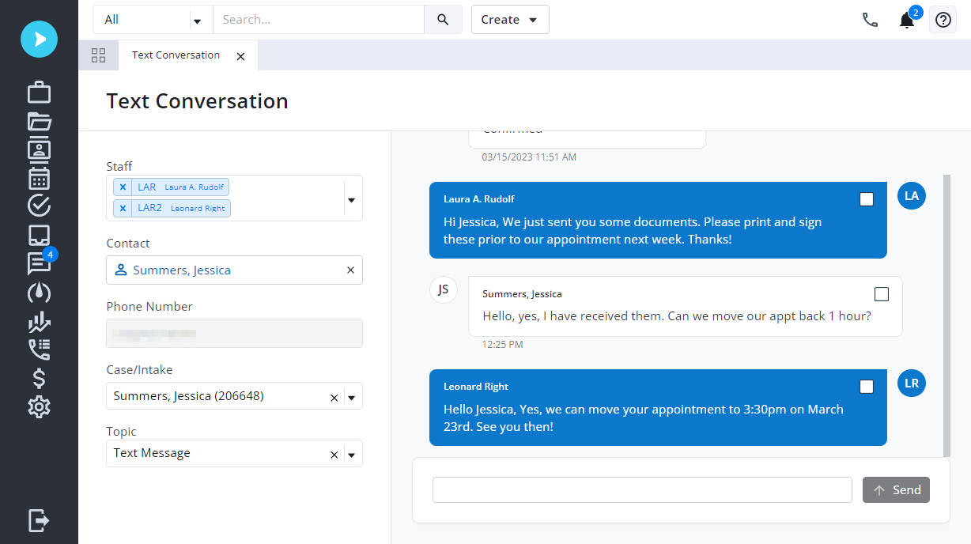The image size is (971, 544).
Task: Click the Send button
Action: pos(896,490)
